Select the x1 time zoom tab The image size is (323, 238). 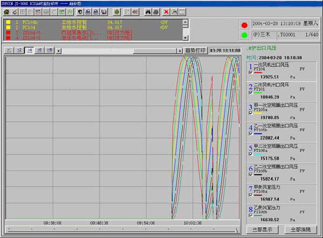(9, 50)
